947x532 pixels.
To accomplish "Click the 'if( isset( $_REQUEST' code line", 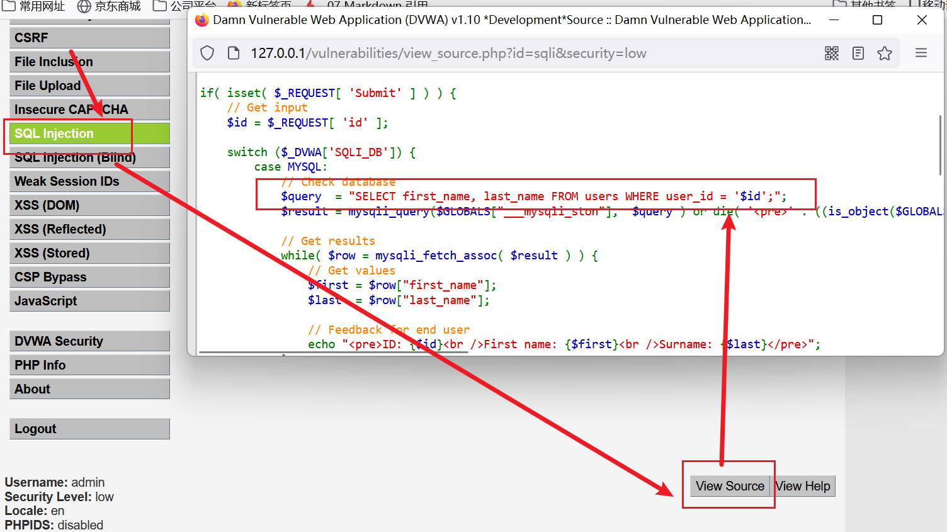I will (328, 93).
